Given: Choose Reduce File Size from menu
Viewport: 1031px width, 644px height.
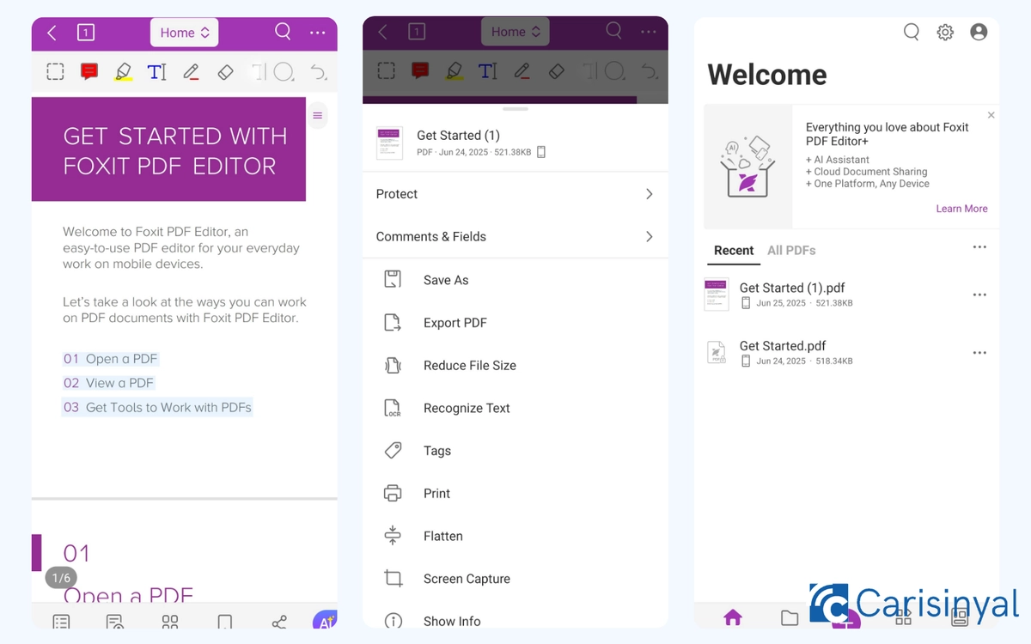Looking at the screenshot, I should tap(469, 366).
